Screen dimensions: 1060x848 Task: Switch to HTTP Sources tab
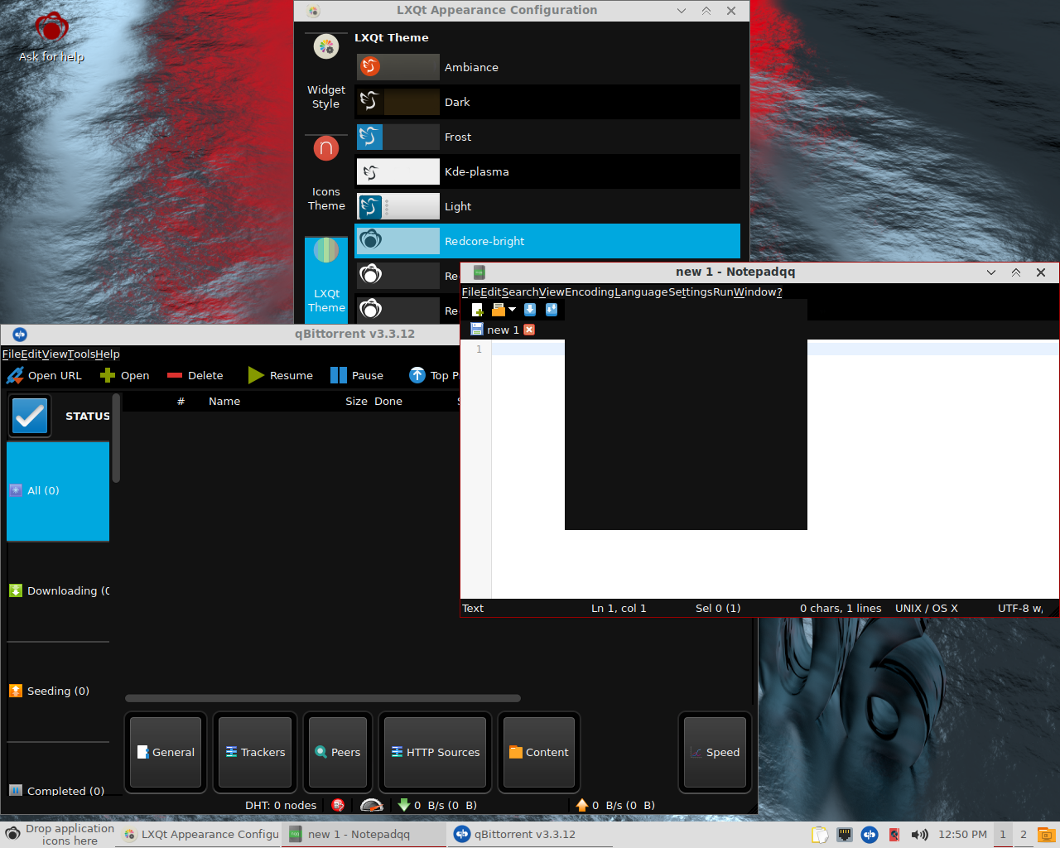tap(436, 752)
